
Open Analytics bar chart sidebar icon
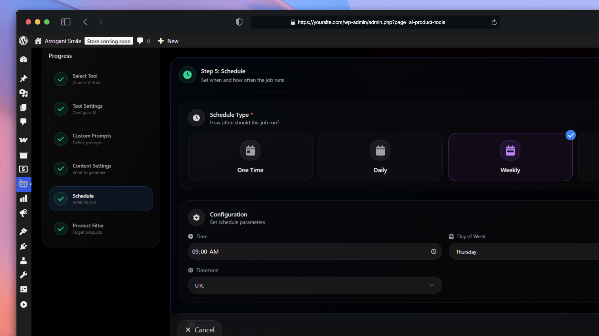point(23,198)
